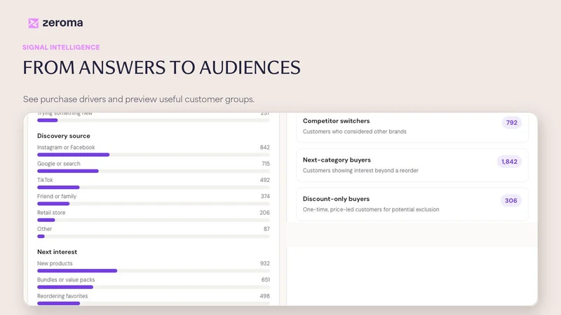Click the 306 count badge
Viewport: 561px width, 315px height.
[x=511, y=200]
